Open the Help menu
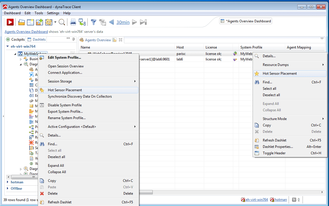Viewport: 329px width, 206px height. point(67,13)
